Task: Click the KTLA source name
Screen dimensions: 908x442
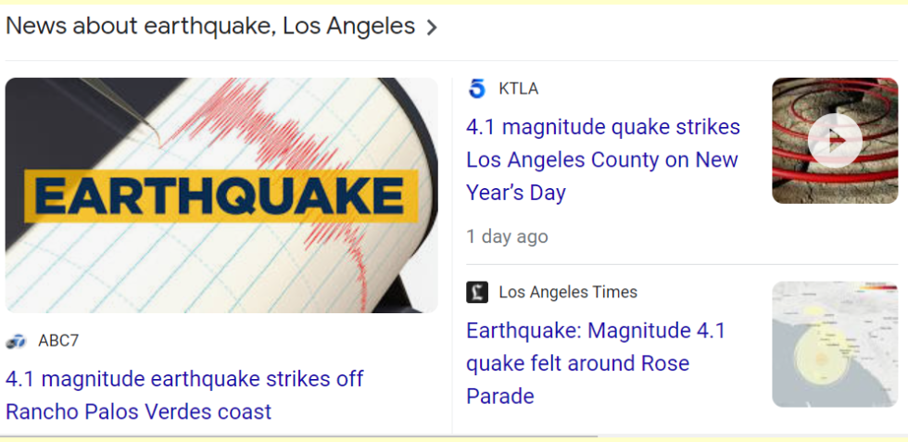Action: click(x=518, y=89)
